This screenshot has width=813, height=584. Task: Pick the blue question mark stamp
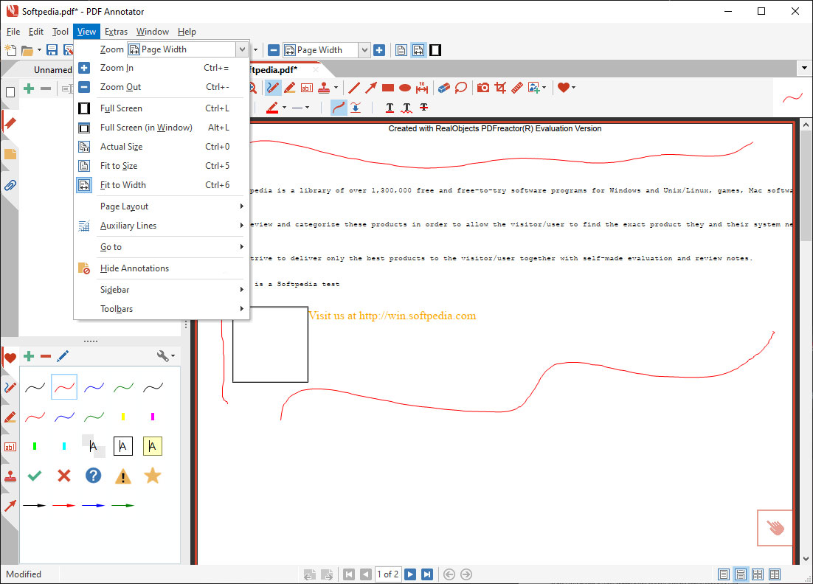[x=93, y=476]
